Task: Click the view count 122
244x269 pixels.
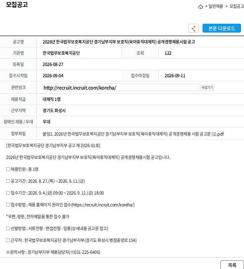Action: (168, 53)
